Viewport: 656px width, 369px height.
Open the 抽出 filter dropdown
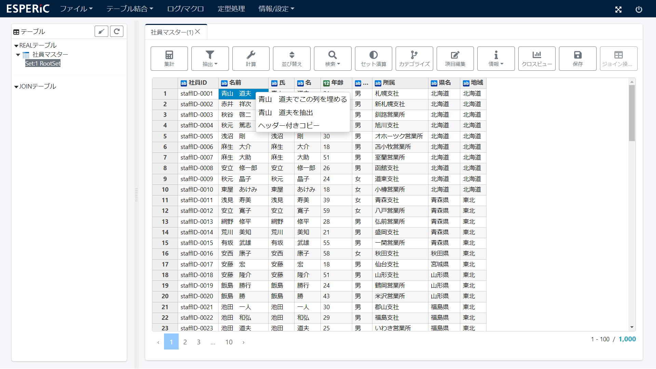[x=210, y=58]
